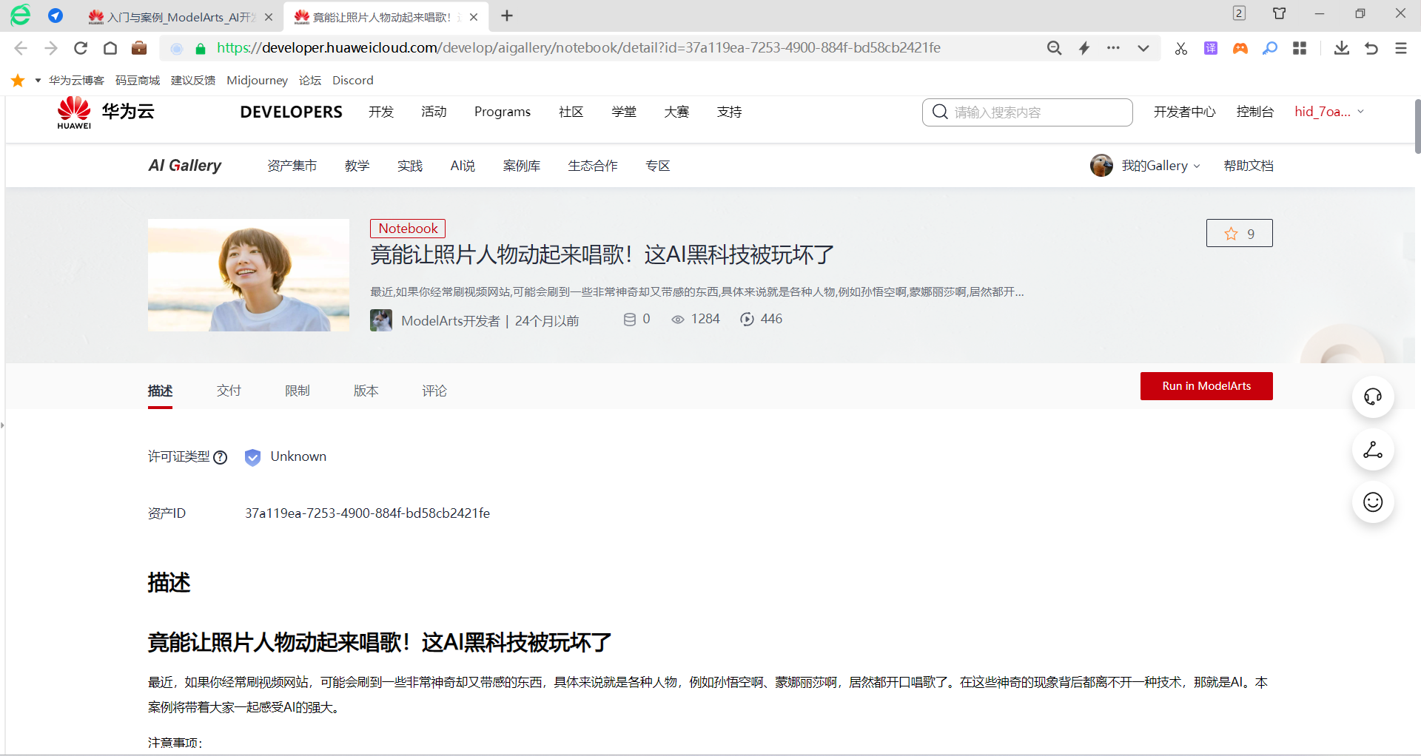1421x756 pixels.
Task: Open 开发者中心 link
Action: [1184, 112]
